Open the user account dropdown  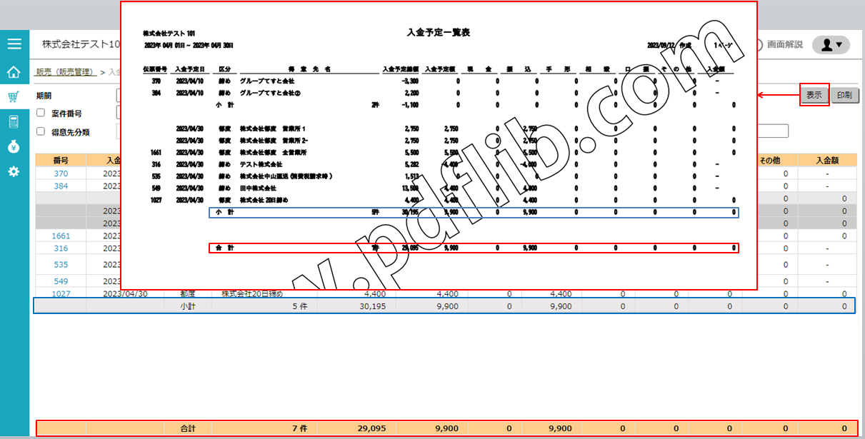point(831,45)
